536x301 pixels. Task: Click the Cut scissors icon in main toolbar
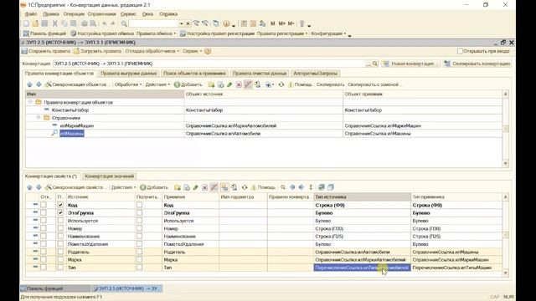[54, 23]
